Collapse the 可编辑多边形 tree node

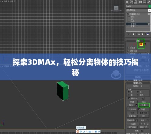[x=128, y=14]
